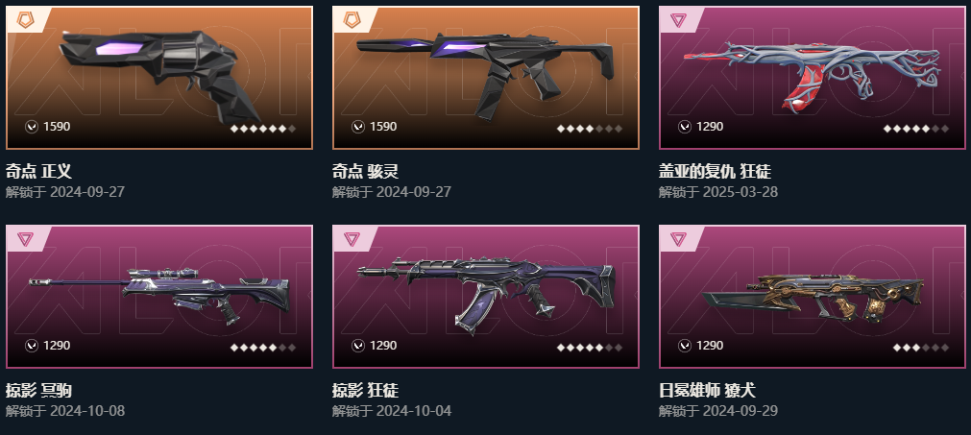
Task: Select the 掠影 冥驹 sniper skin image
Action: pyautogui.click(x=159, y=296)
